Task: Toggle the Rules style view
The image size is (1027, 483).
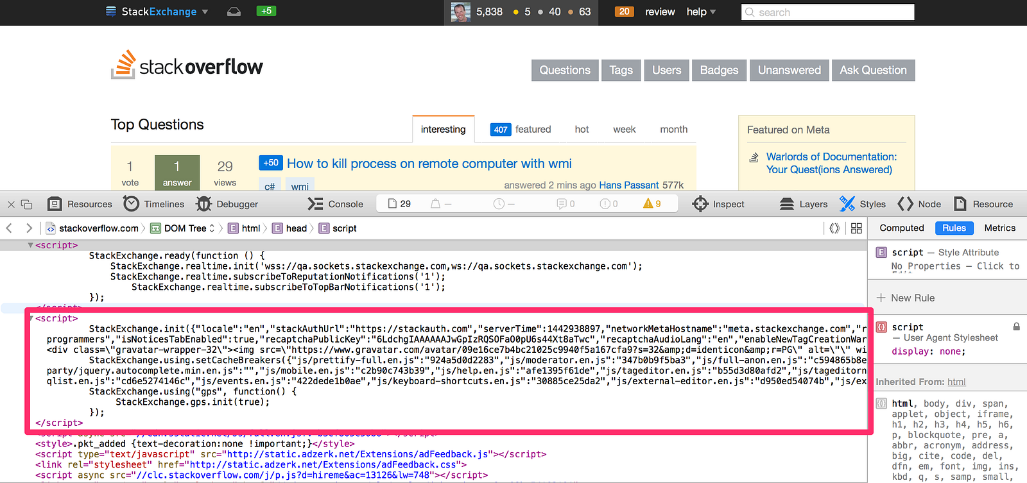Action: 954,228
